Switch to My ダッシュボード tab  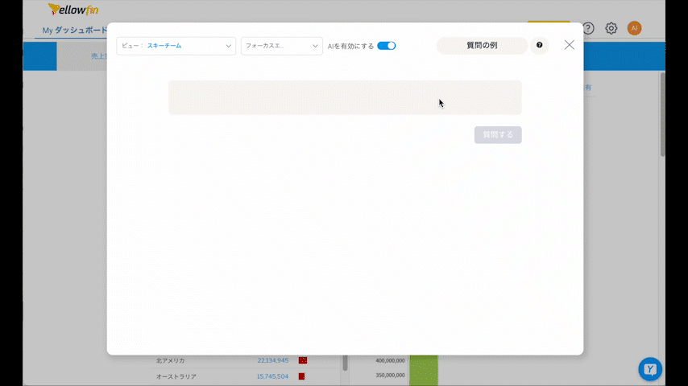[74, 31]
